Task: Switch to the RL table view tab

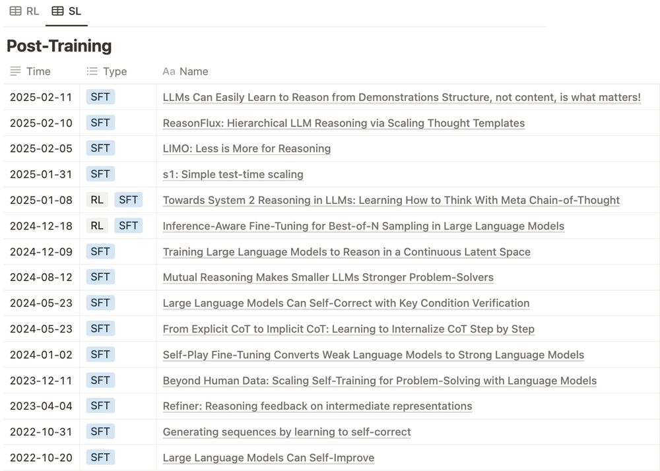Action: pos(24,11)
